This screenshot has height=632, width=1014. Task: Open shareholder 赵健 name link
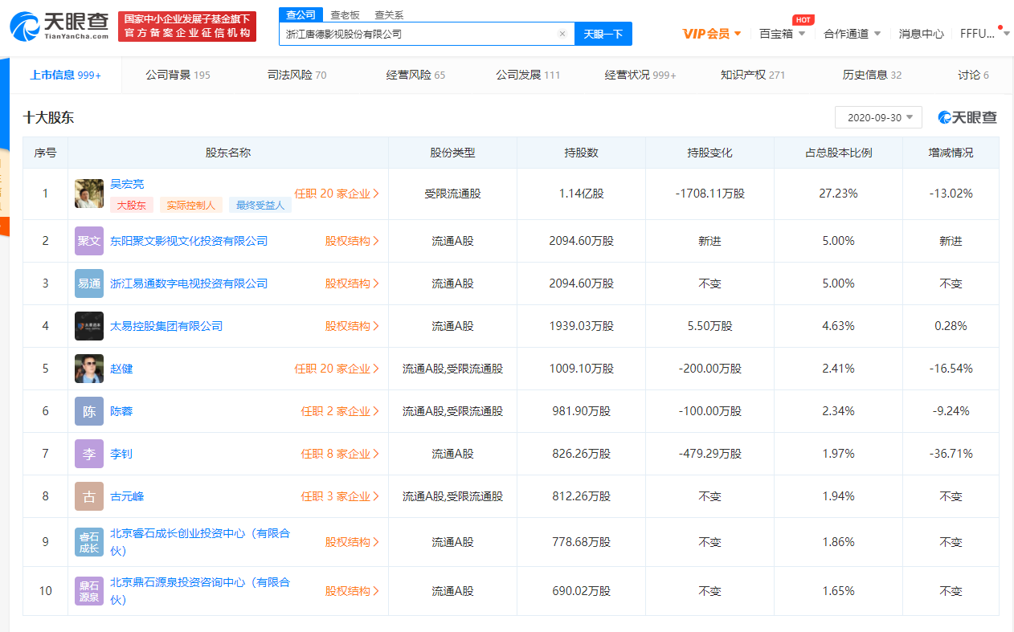click(121, 369)
